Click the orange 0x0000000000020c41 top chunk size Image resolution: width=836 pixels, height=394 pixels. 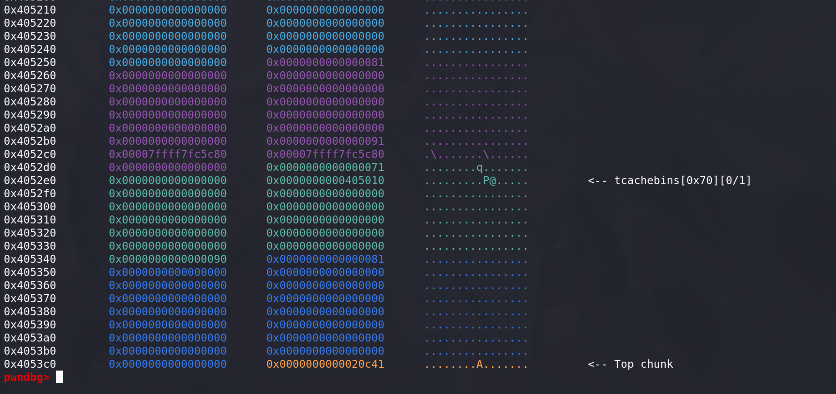pos(325,364)
